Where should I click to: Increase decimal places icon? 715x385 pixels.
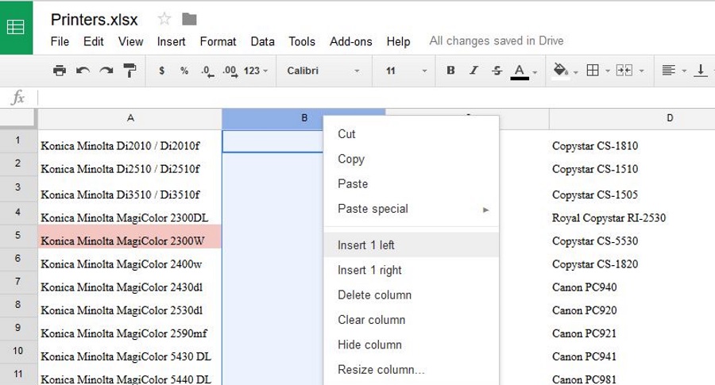pos(230,71)
